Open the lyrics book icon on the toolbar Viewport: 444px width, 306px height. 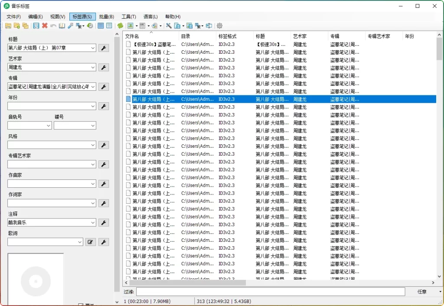point(62,26)
